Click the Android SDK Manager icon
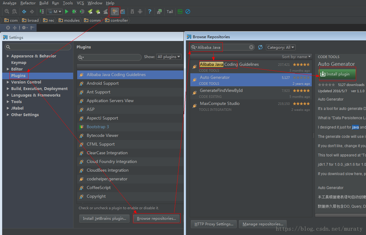The image size is (366, 235). point(132,11)
